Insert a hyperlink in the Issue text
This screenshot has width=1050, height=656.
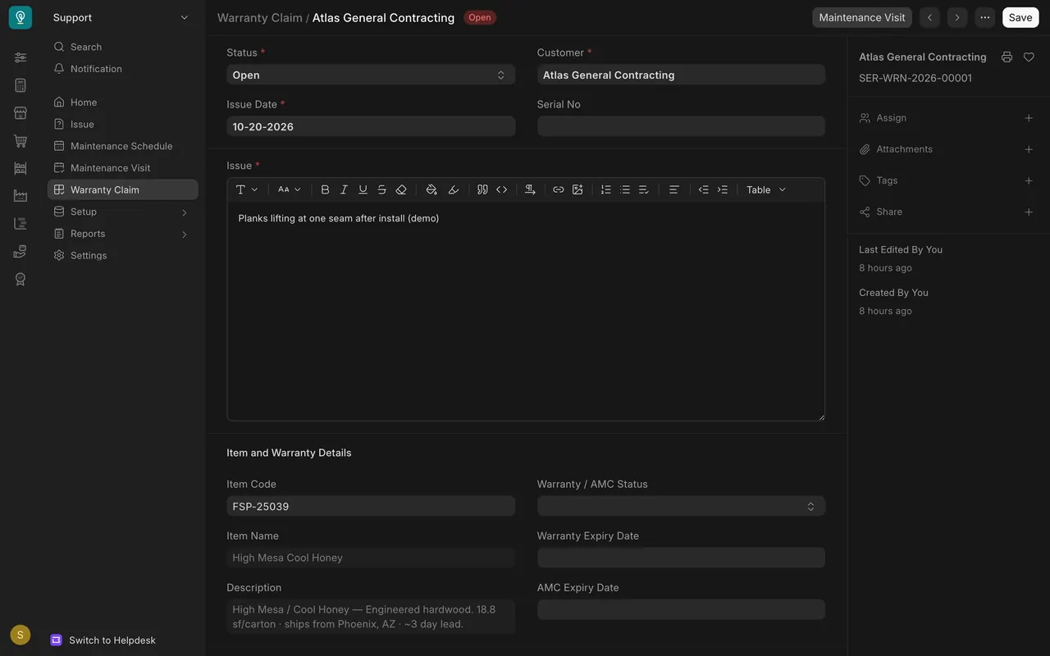coord(559,189)
